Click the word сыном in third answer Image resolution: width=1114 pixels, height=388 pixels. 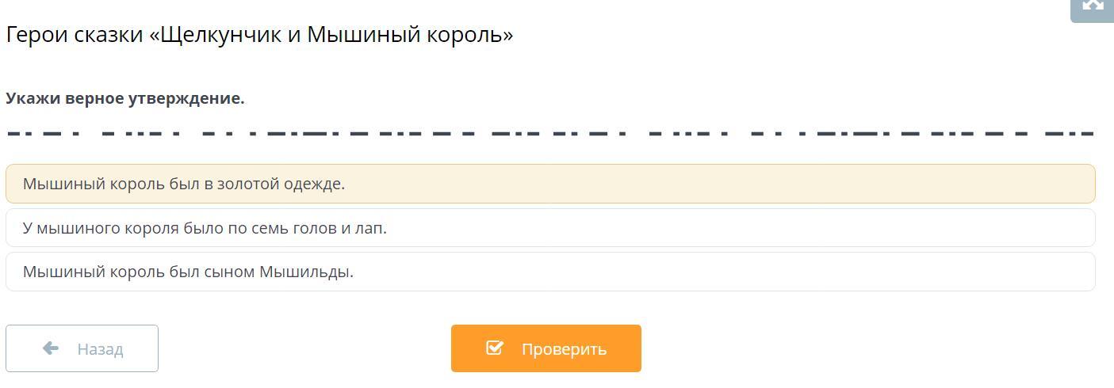pyautogui.click(x=224, y=272)
